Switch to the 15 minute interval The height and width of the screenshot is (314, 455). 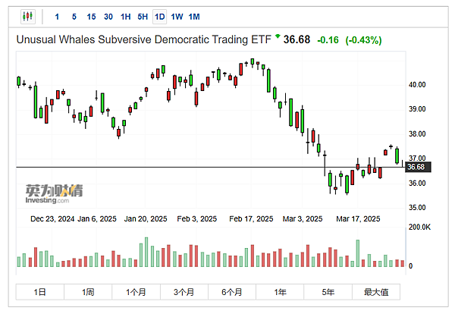pos(91,17)
